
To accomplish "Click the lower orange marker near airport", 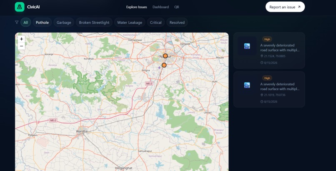I will 164,65.
